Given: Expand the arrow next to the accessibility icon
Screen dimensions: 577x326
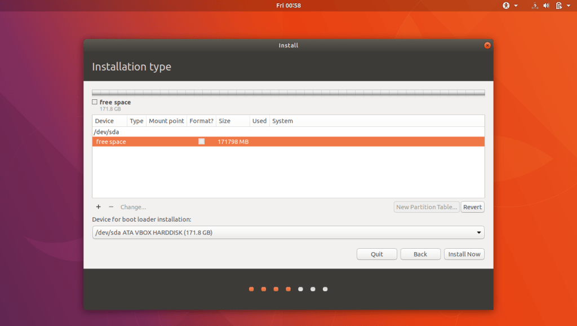Looking at the screenshot, I should pyautogui.click(x=516, y=6).
